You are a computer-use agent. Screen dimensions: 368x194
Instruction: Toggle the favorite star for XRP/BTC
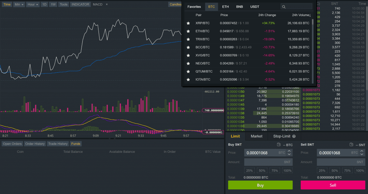pos(188,23)
